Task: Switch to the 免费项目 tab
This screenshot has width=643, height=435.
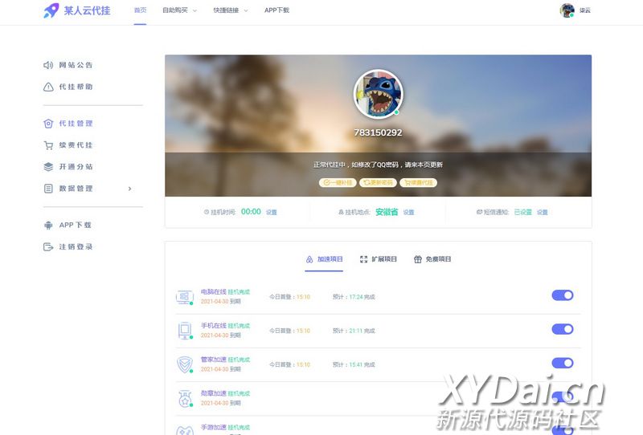Action: click(x=432, y=259)
